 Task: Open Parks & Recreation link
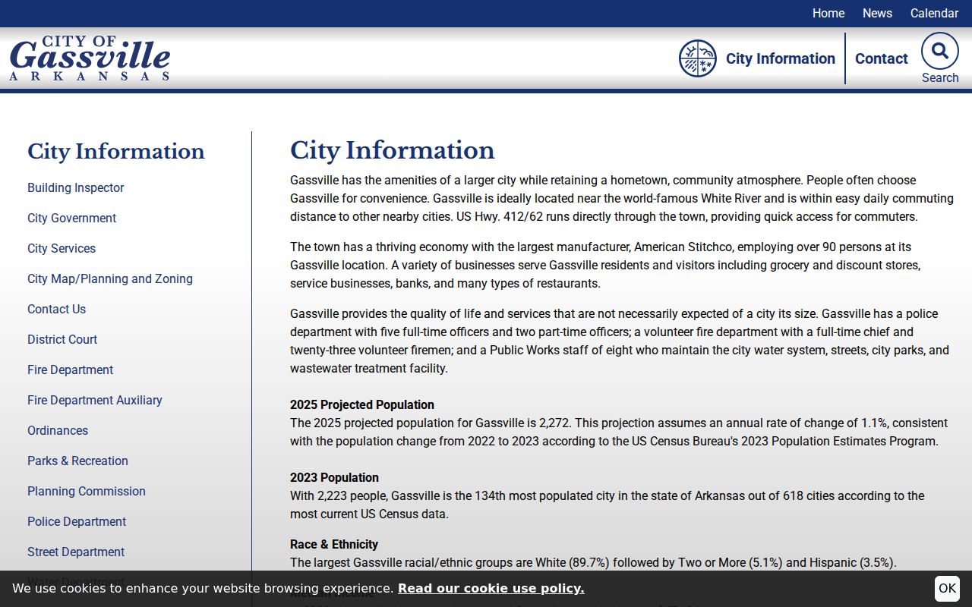tap(78, 461)
